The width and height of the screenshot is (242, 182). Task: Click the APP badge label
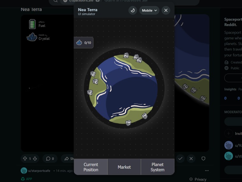coord(29,179)
